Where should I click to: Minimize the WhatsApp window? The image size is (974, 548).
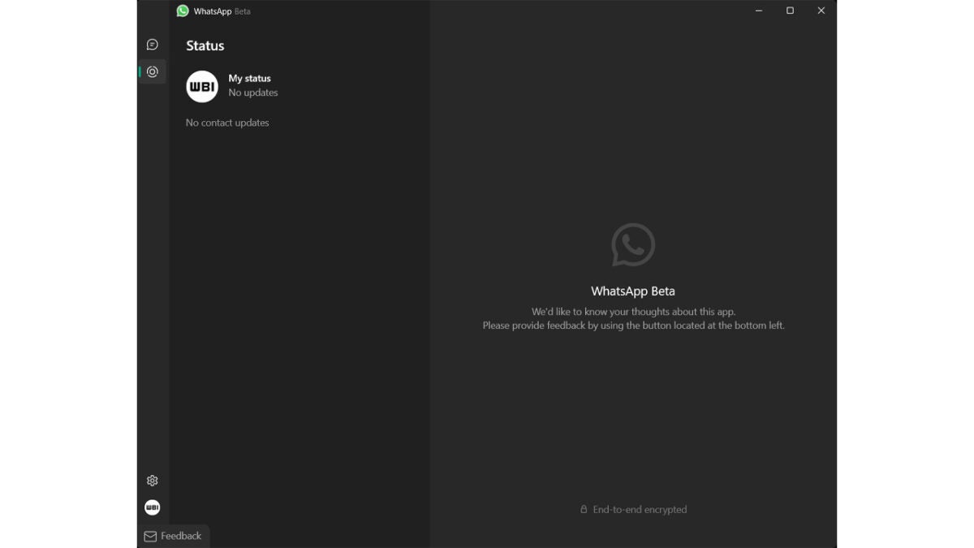[759, 11]
